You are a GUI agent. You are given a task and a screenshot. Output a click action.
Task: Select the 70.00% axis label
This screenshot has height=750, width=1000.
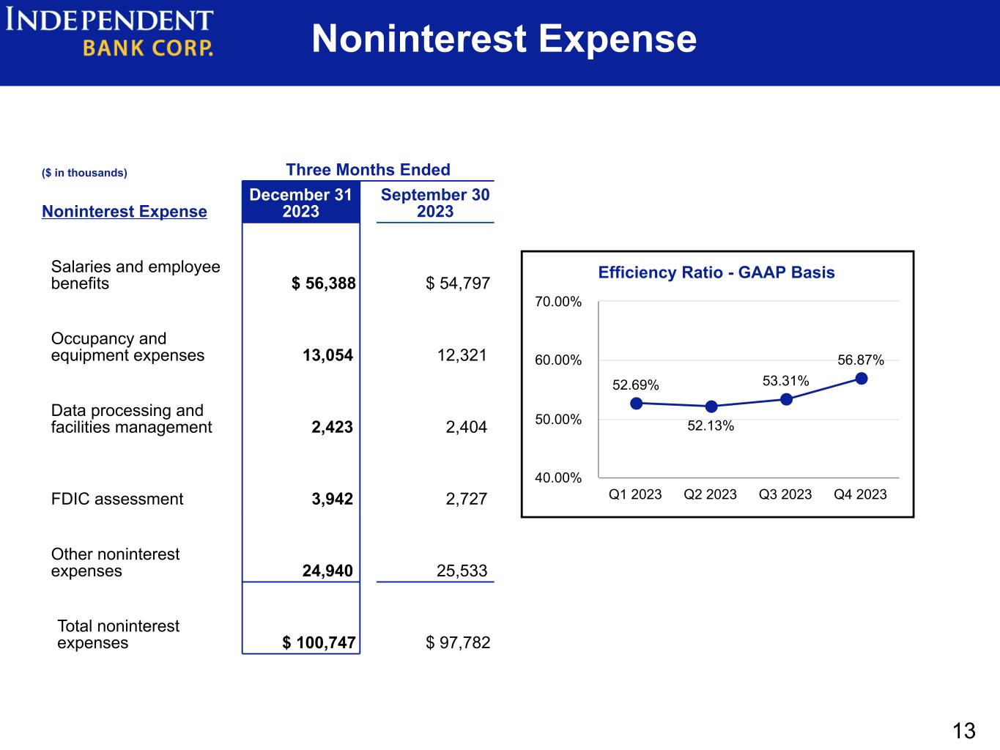tap(558, 302)
